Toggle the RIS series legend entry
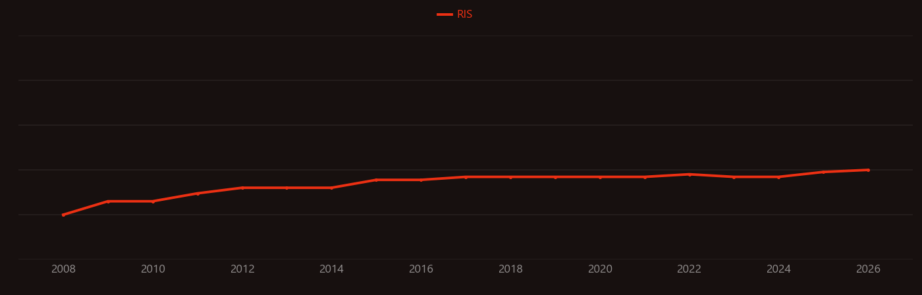Image resolution: width=922 pixels, height=295 pixels. 454,14
